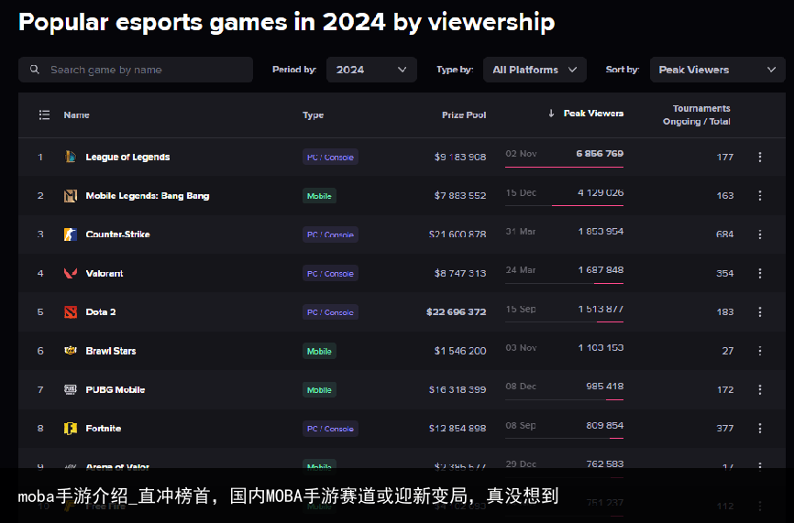The width and height of the screenshot is (794, 523).
Task: Click the descending arrow beside Peak Viewers
Action: [551, 114]
